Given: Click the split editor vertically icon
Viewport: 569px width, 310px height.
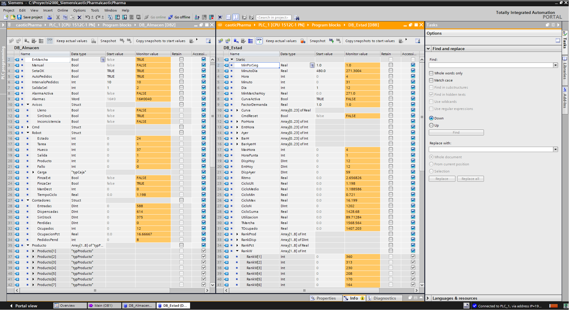Looking at the screenshot, I should coord(236,17).
